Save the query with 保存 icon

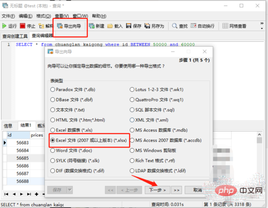[133, 26]
